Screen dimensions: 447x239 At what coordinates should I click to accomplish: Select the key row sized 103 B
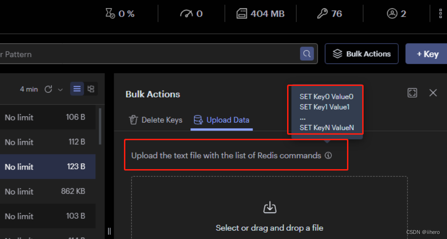pyautogui.click(x=47, y=216)
